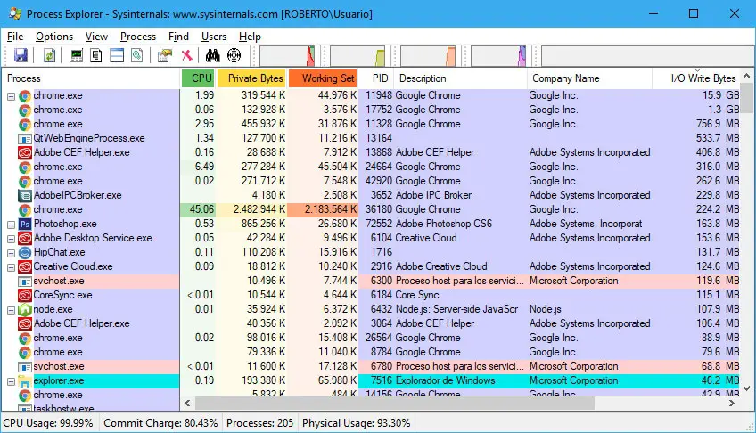Open System Information graph icon
Screen dimensions: 756x433
point(76,55)
